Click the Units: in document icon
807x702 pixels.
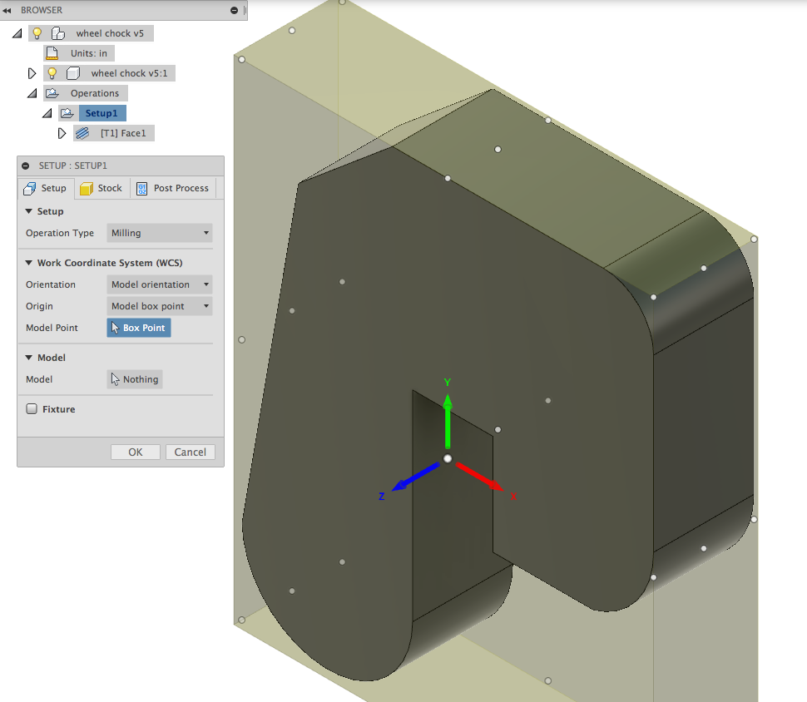[x=52, y=53]
